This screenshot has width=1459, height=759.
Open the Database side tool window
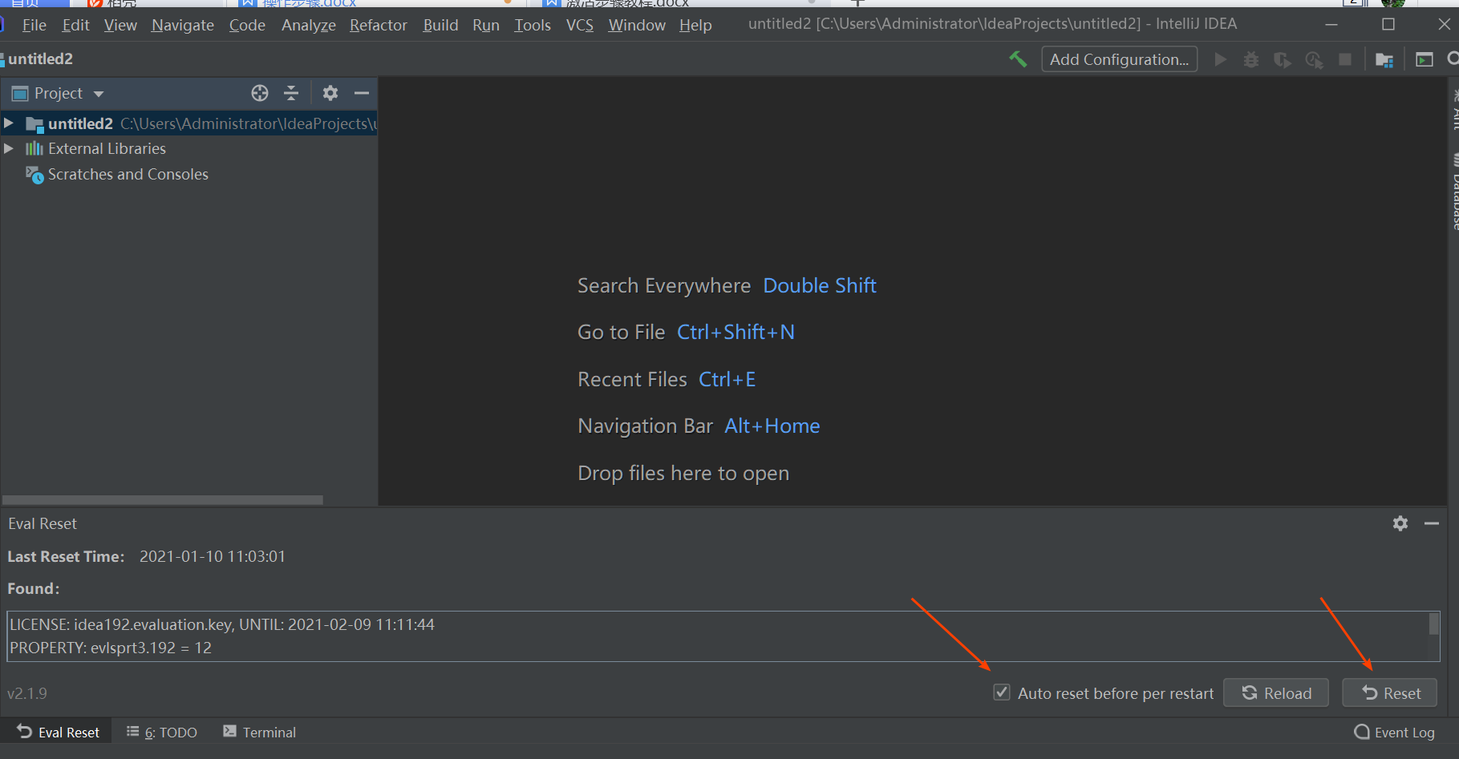(x=1454, y=191)
